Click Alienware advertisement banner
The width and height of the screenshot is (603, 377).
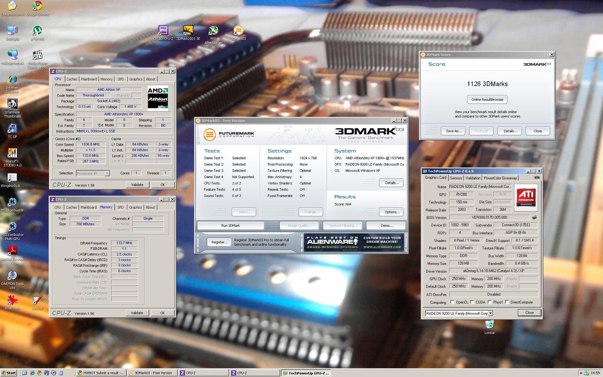point(354,242)
